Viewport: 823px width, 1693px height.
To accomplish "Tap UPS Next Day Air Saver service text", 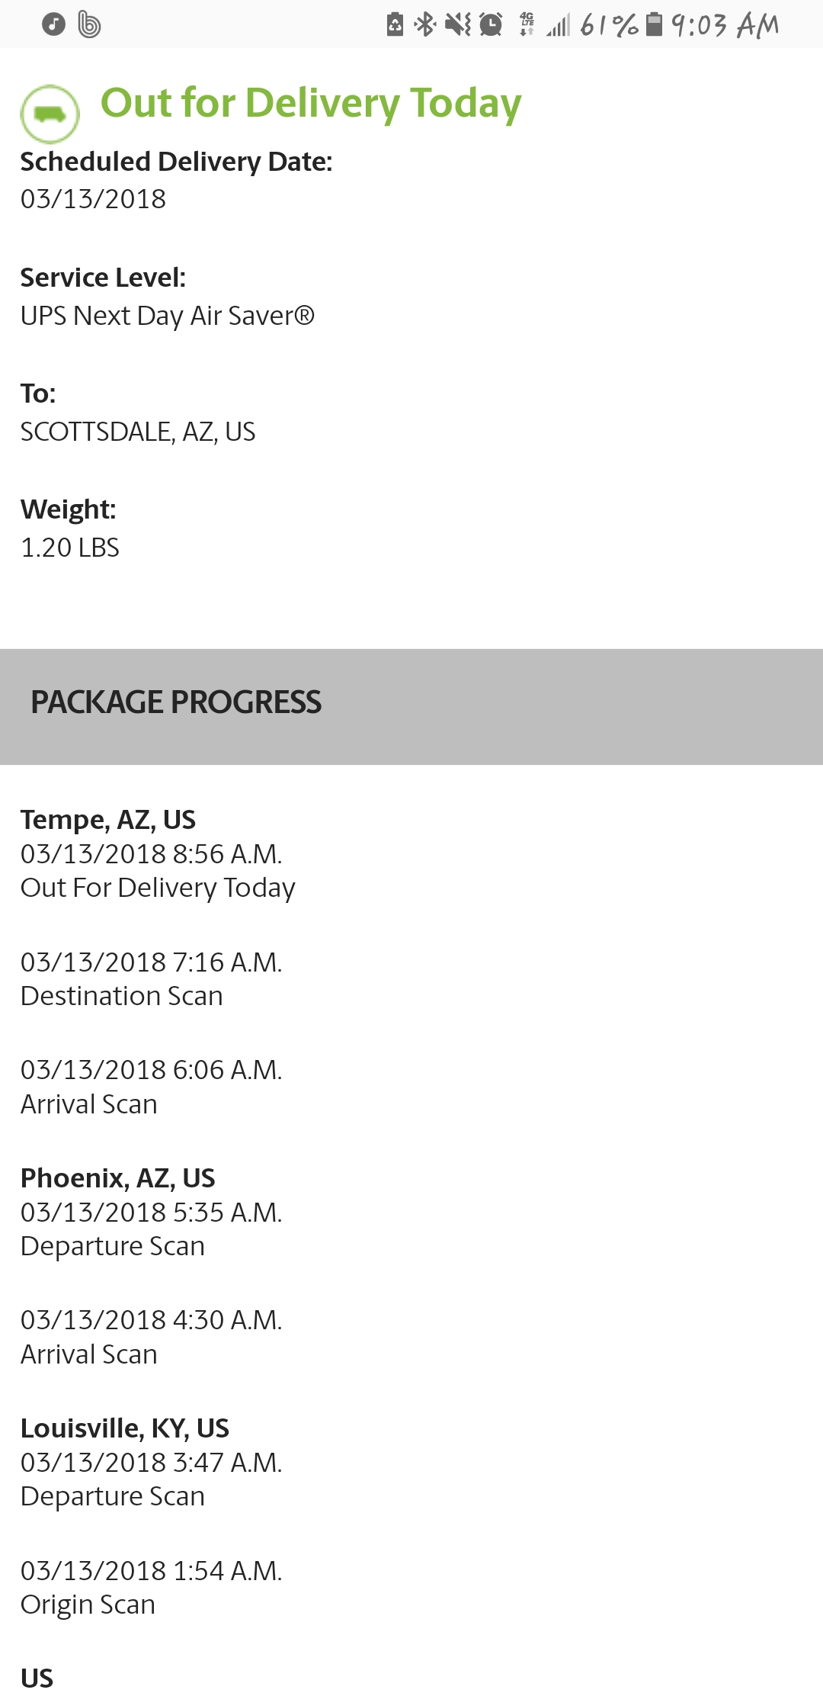I will pyautogui.click(x=168, y=316).
